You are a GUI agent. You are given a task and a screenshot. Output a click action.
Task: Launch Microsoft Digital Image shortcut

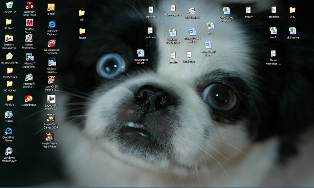[30, 57]
